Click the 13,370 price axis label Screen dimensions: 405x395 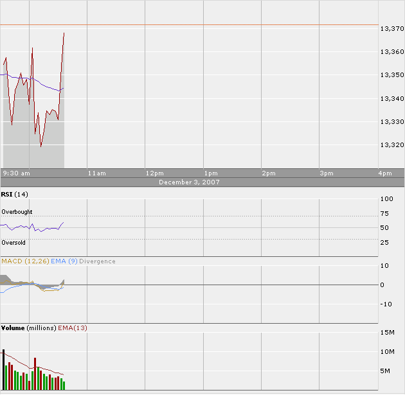coord(392,29)
